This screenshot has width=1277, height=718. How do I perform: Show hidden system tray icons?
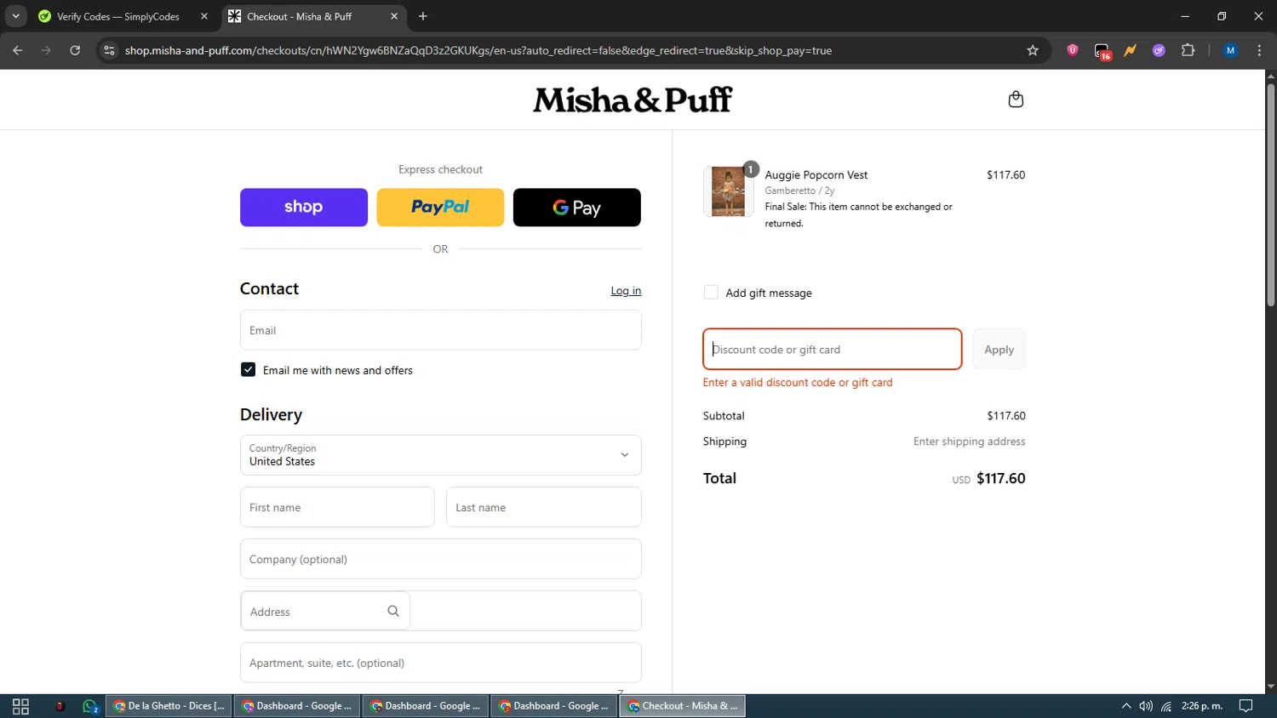click(x=1126, y=706)
